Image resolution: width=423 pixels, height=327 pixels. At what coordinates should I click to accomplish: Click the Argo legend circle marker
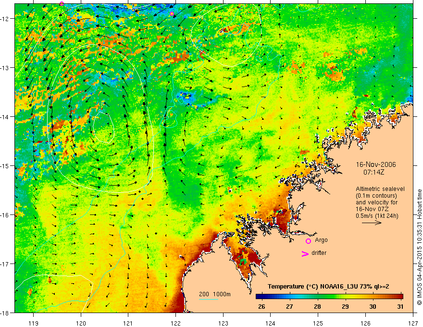coord(308,241)
